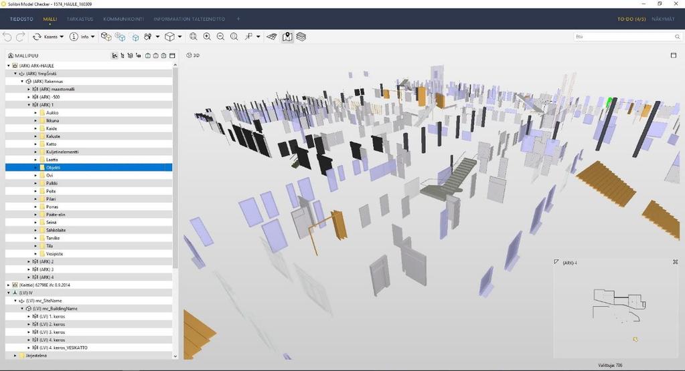Click the dimension measuring tool icon
This screenshot has width=685, height=371.
[x=248, y=37]
